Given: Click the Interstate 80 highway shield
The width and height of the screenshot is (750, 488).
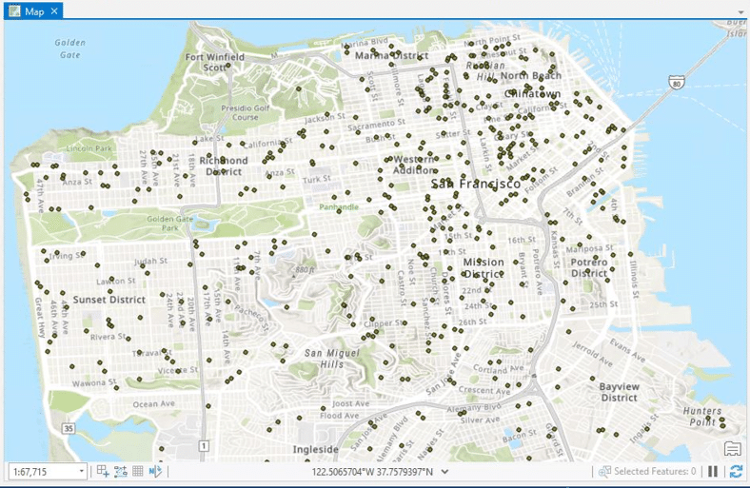Looking at the screenshot, I should coord(676,82).
